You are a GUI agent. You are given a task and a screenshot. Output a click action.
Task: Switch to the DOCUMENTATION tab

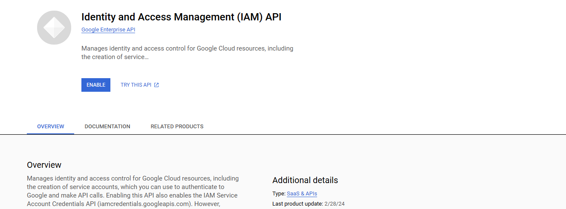107,127
